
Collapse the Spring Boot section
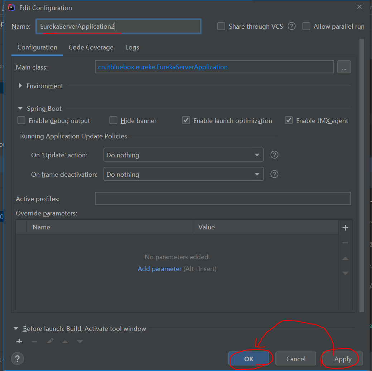tap(20, 108)
